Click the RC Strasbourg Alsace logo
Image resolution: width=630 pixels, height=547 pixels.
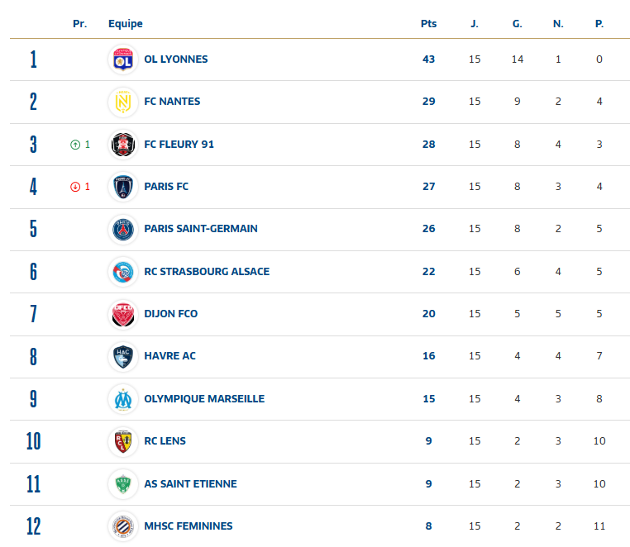[x=123, y=272]
